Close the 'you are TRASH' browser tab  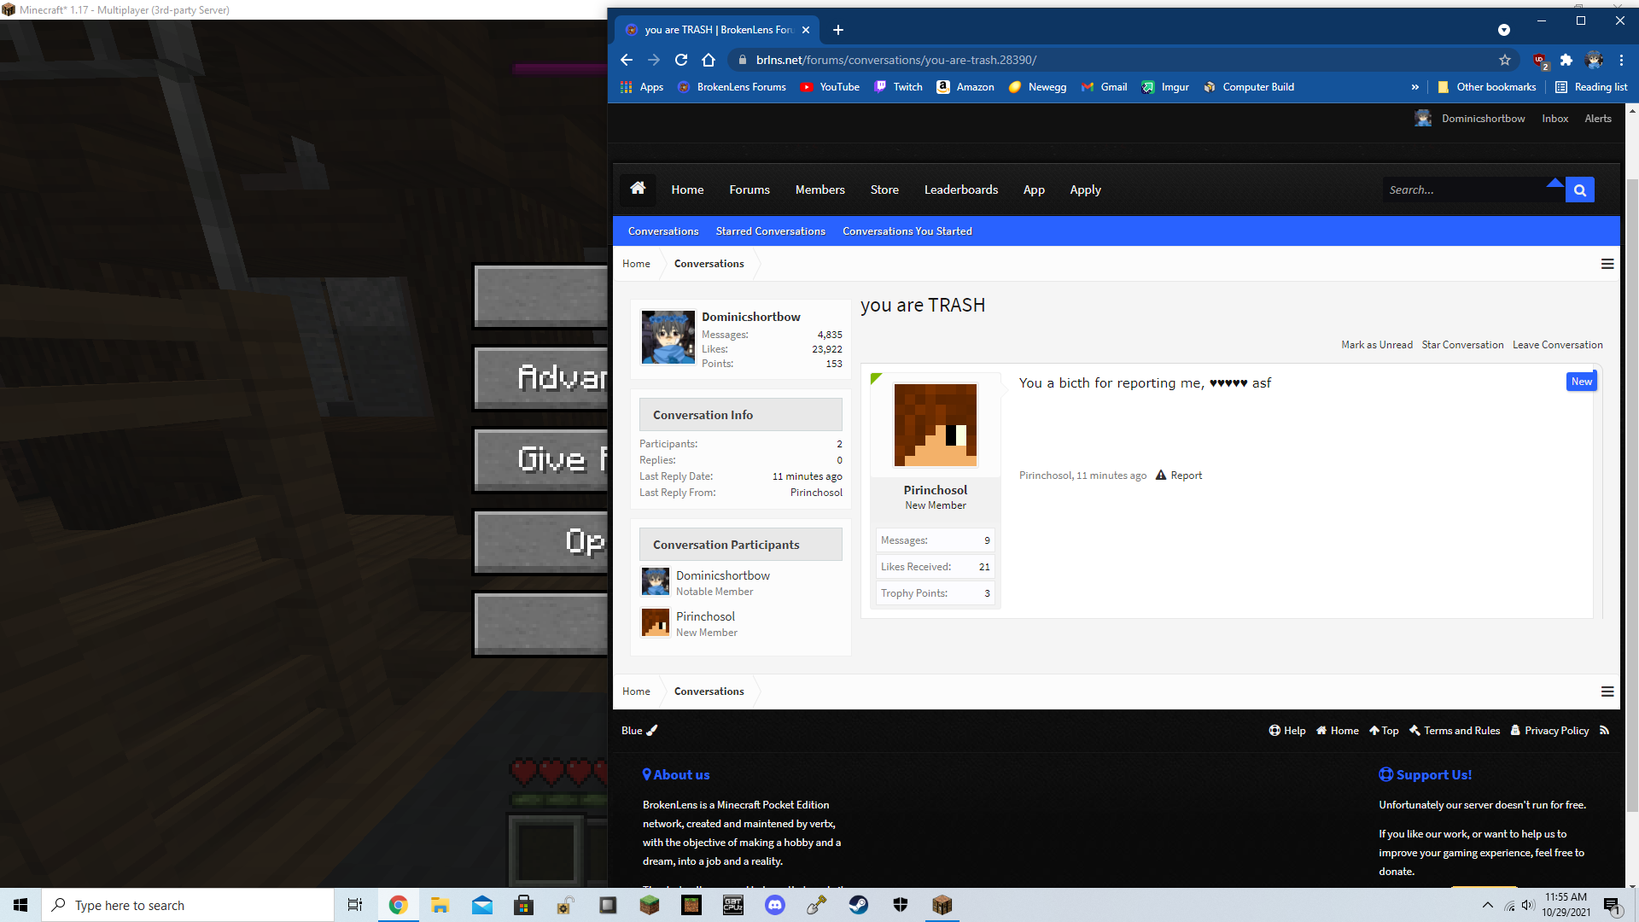pyautogui.click(x=806, y=30)
